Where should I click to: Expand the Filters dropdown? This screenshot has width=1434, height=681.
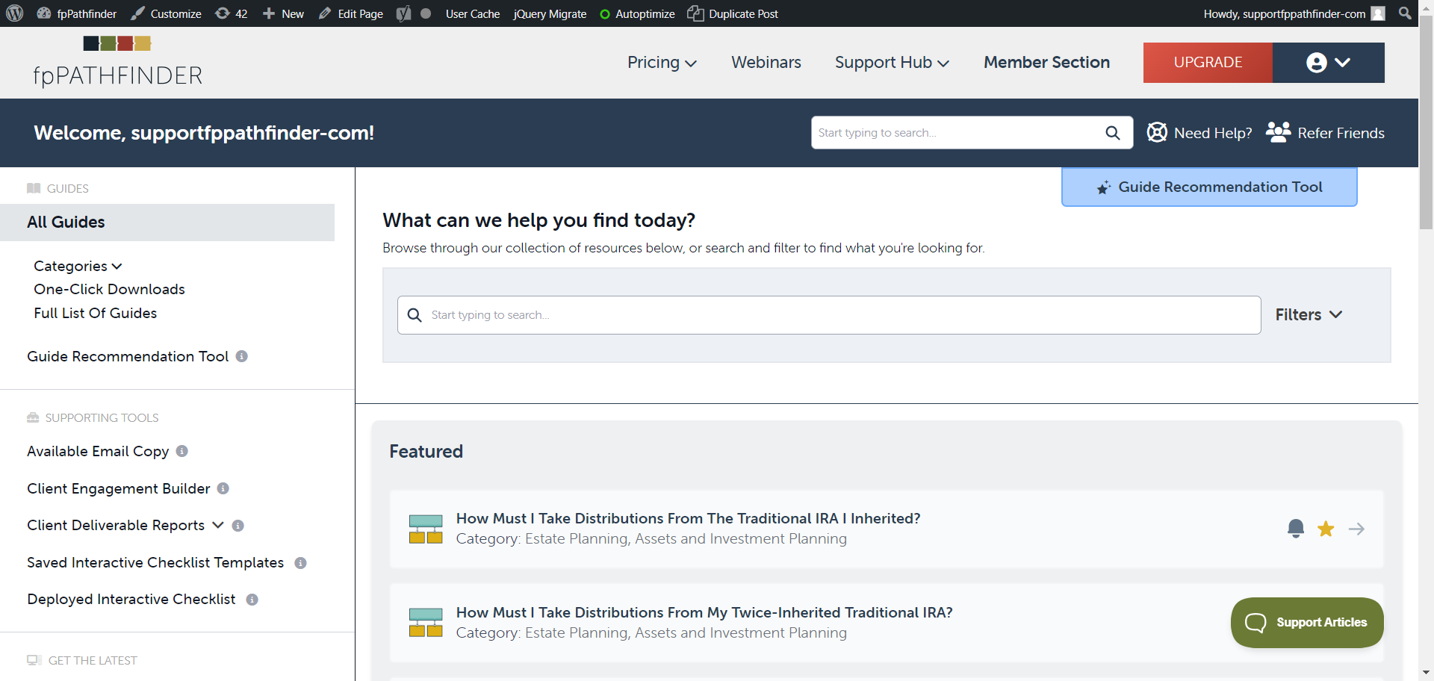tap(1309, 315)
